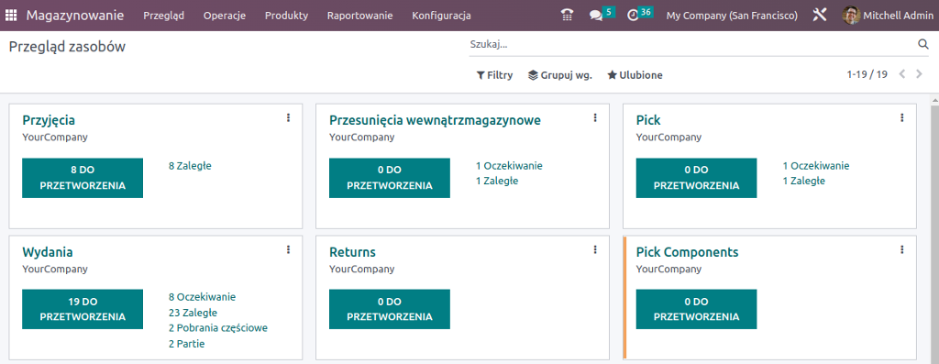939x364 pixels.
Task: Open kebab menu on Przyjęcia card
Action: (x=288, y=118)
